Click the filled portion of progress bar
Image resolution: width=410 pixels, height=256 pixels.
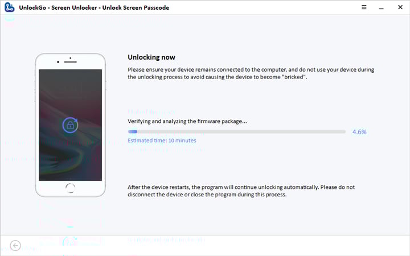pos(133,131)
